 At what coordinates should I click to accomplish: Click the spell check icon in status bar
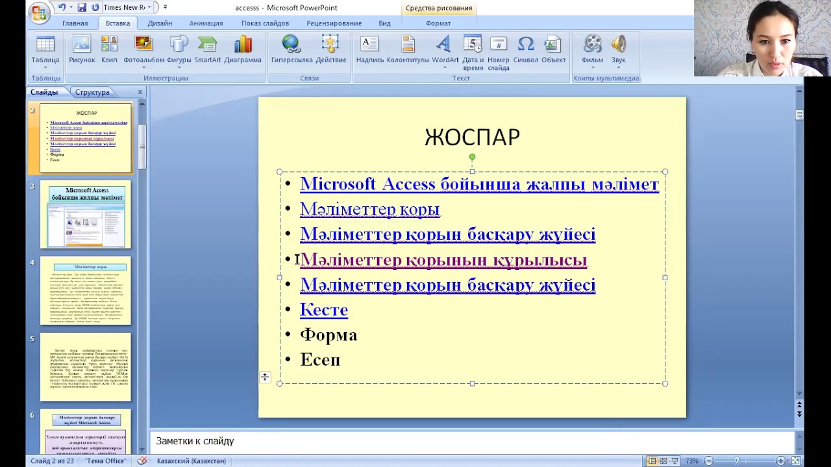142,461
